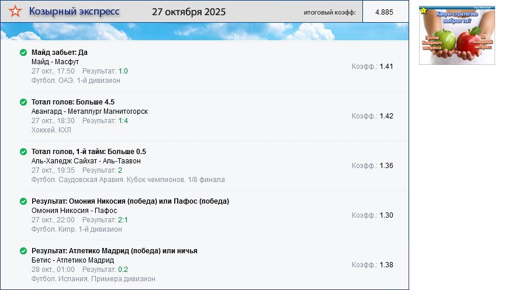Open the Майд - Масфут match
Screen dimensions: 505x290
point(55,61)
